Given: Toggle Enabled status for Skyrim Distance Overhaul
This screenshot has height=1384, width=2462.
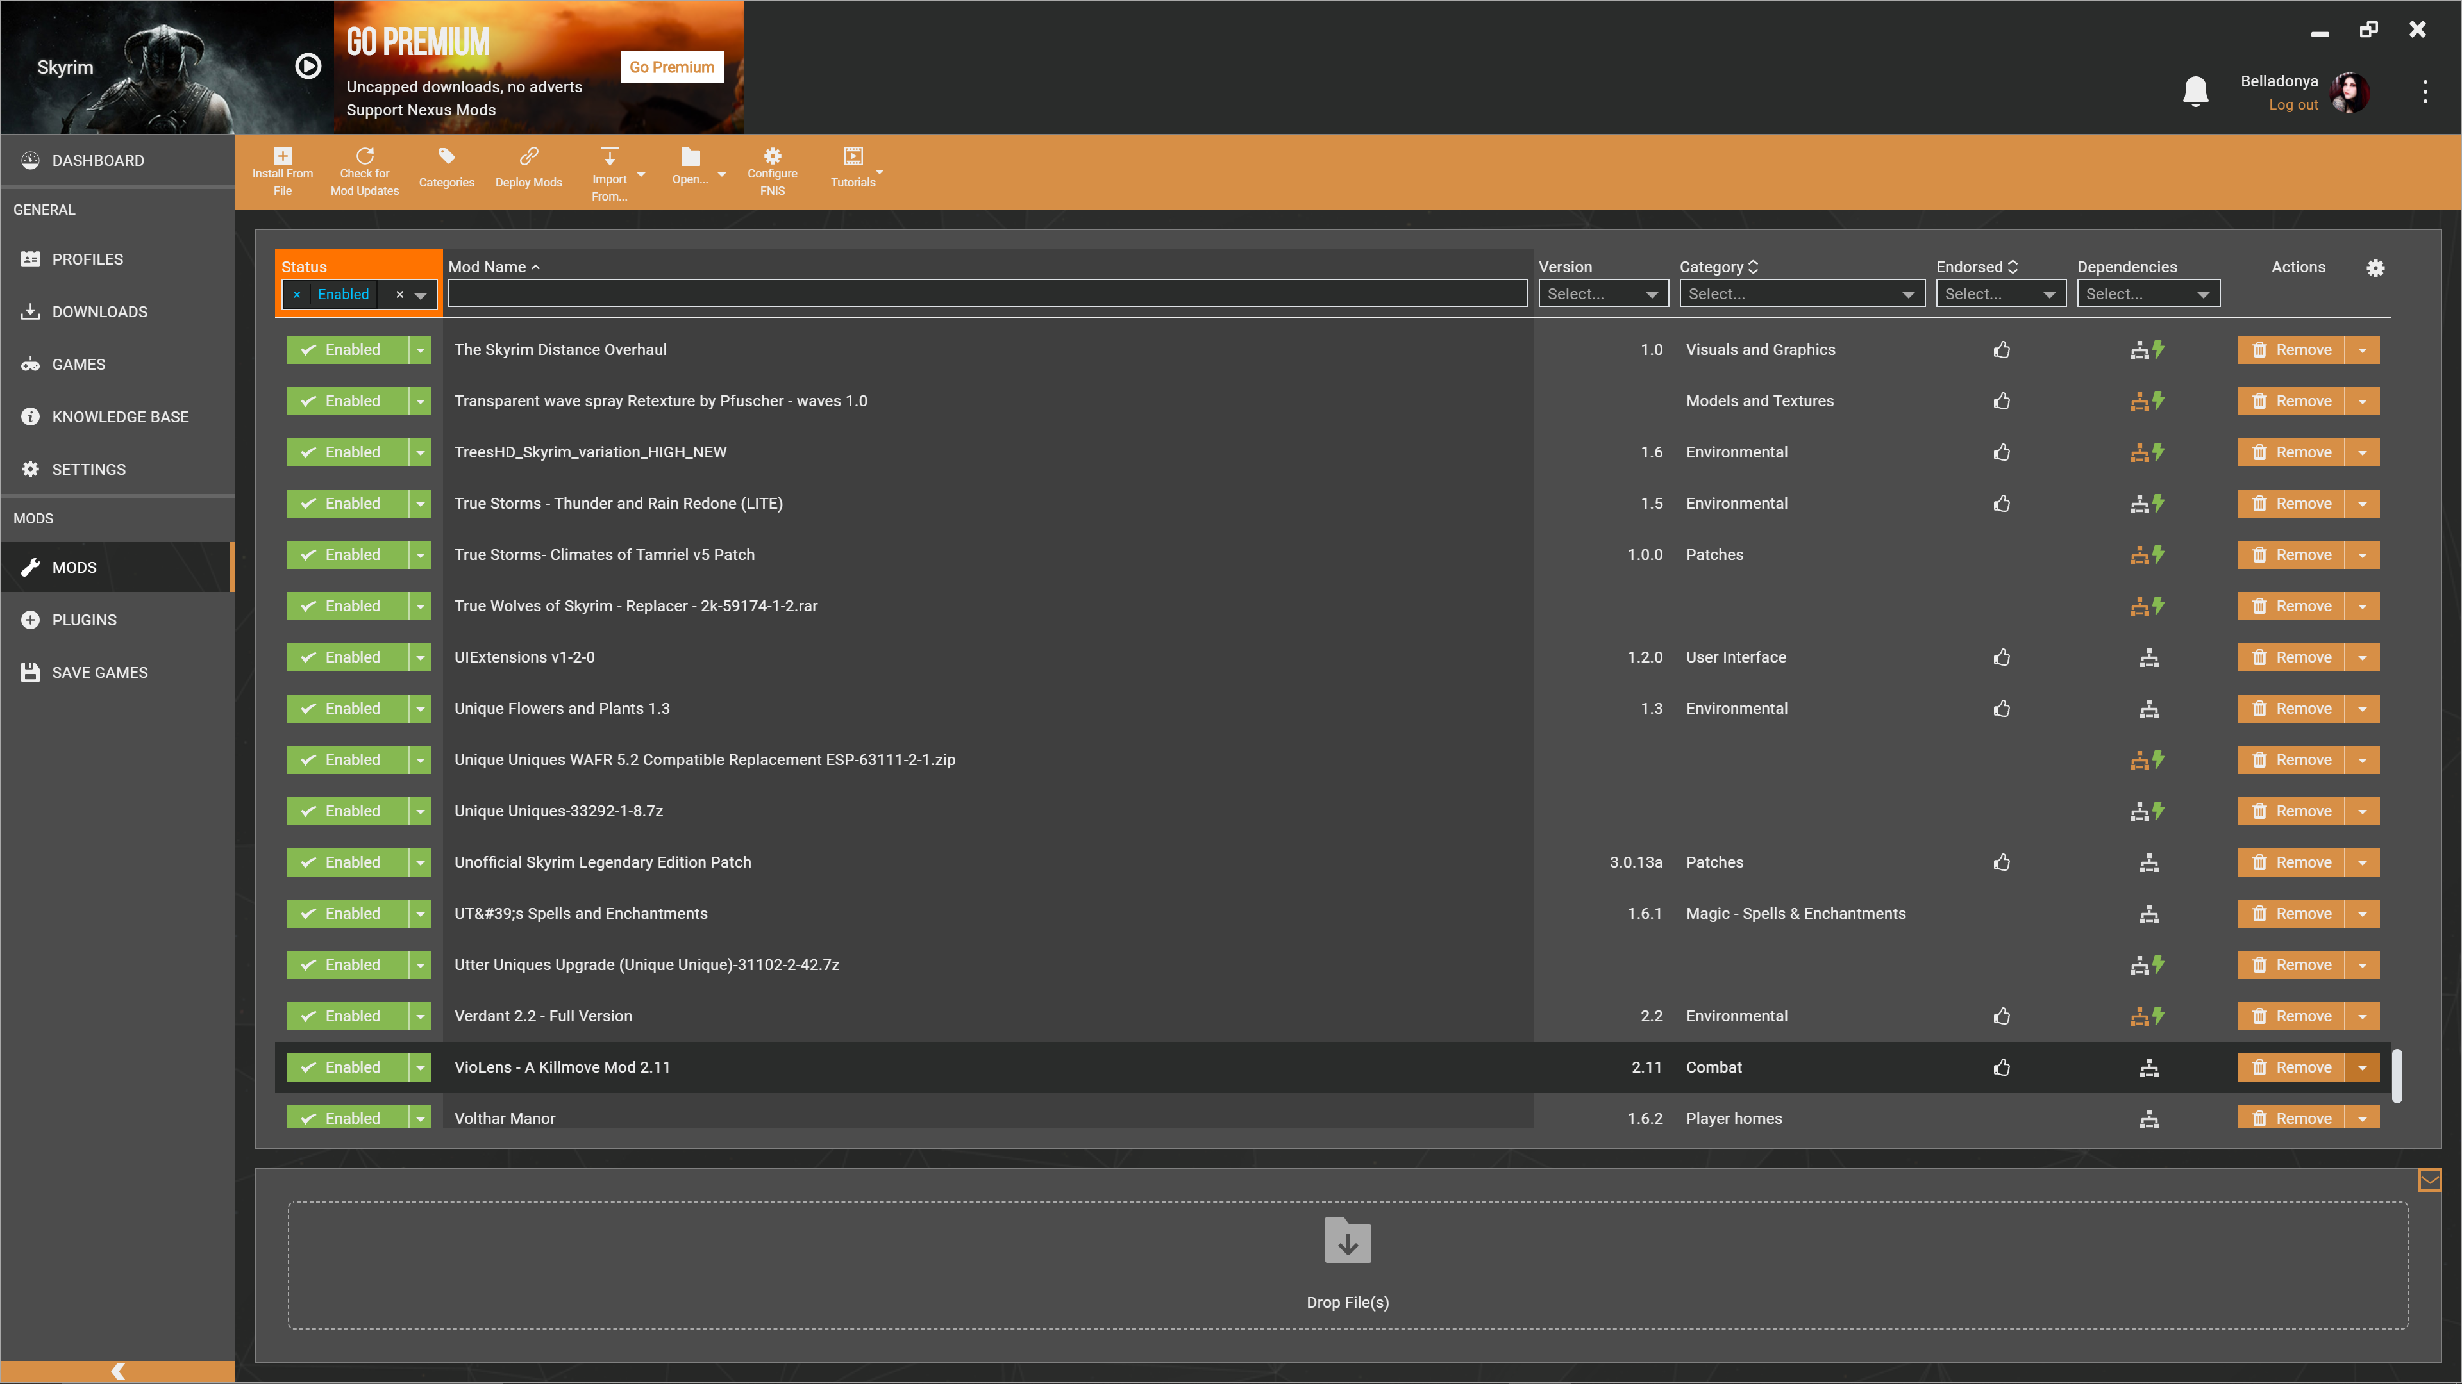Looking at the screenshot, I should coord(347,350).
